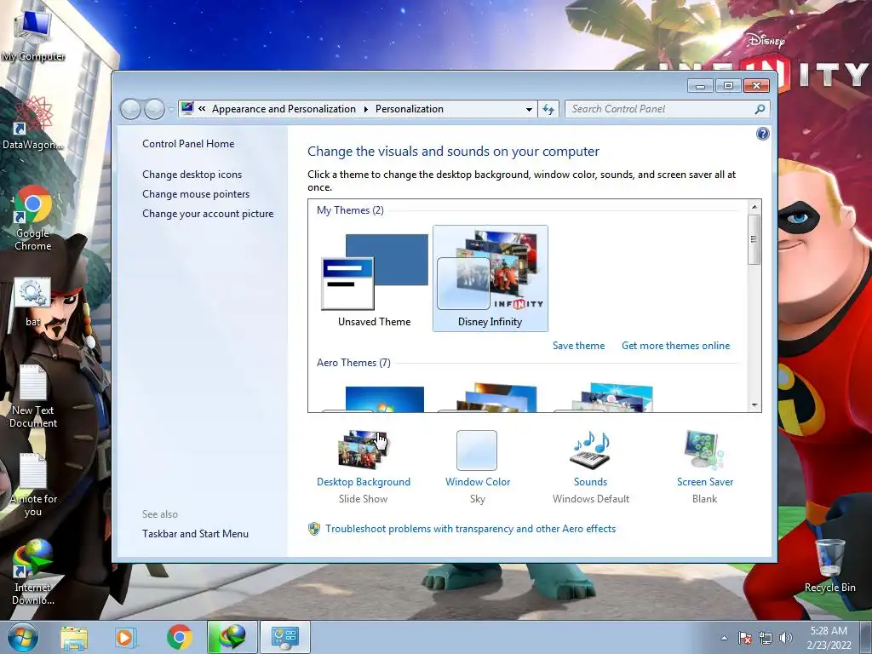Expand the address bar history dropdown

tap(529, 109)
